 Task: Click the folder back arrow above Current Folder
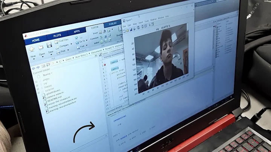(33, 68)
